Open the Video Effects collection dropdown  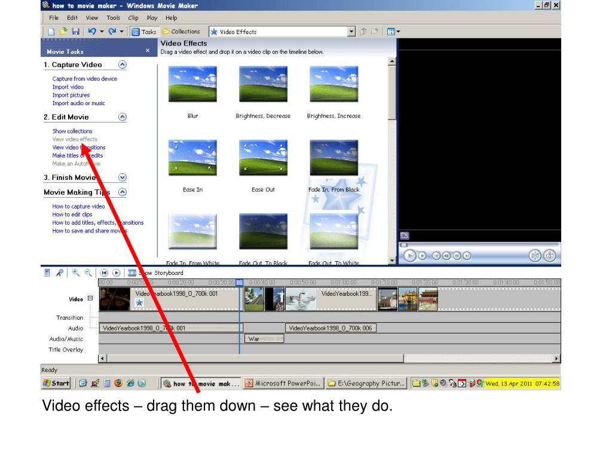(351, 32)
